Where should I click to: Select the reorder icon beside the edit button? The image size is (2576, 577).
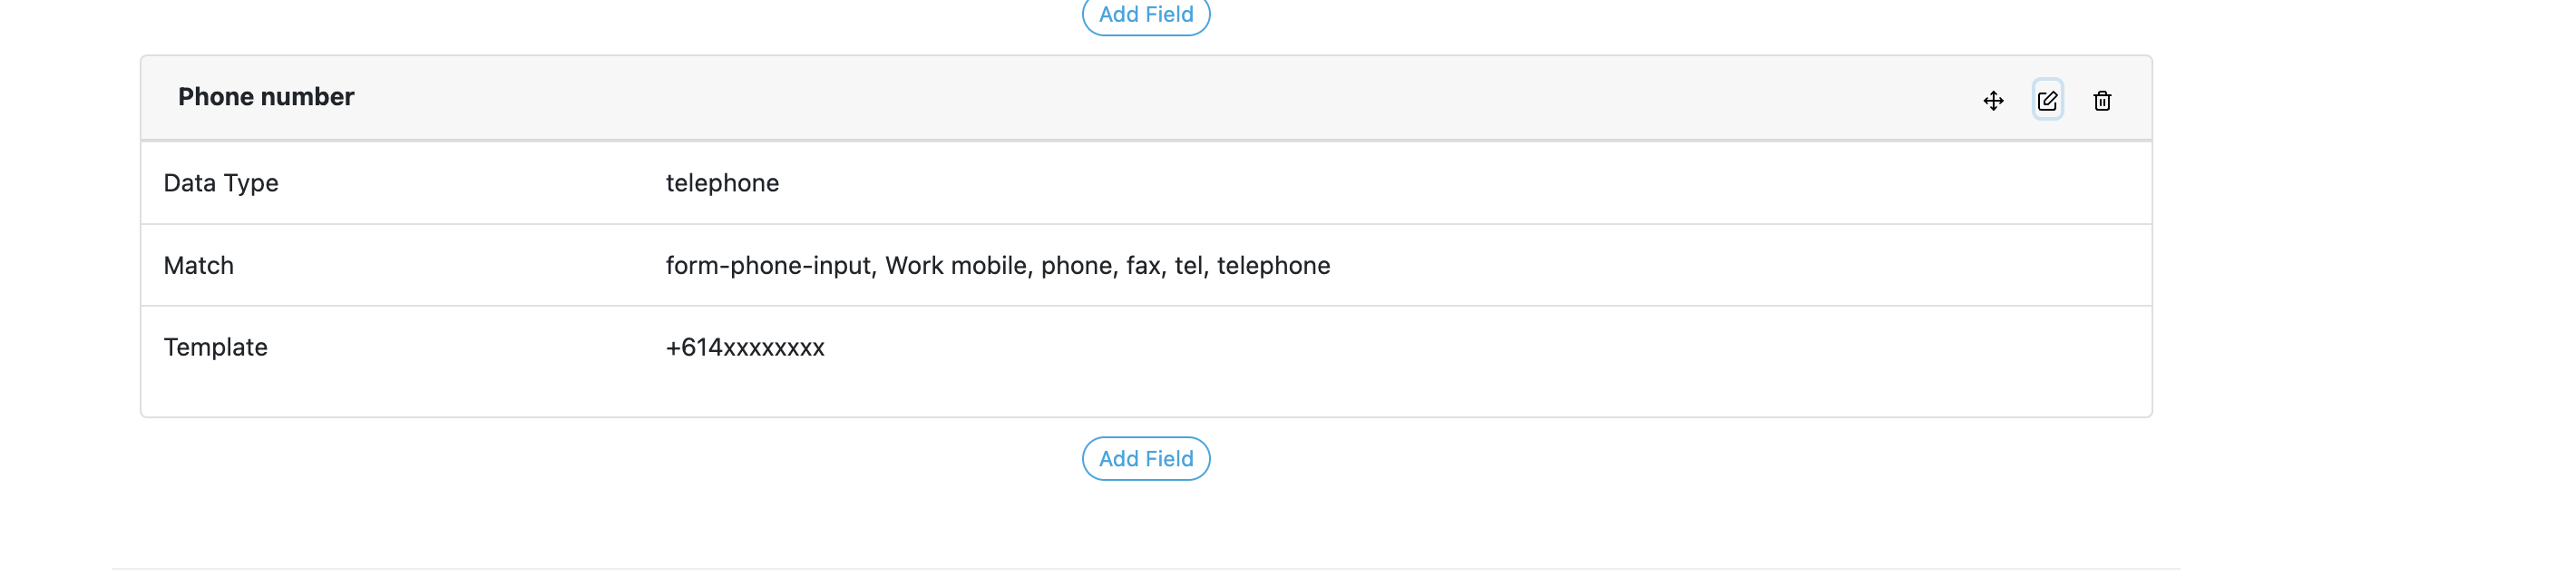pos(1994,100)
